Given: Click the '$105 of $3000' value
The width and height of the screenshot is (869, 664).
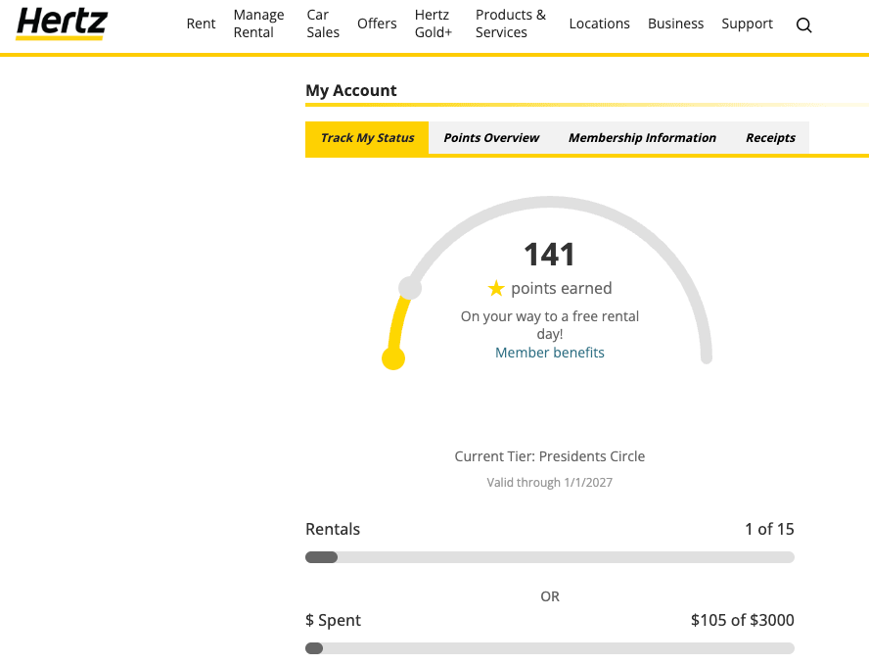Looking at the screenshot, I should click(x=742, y=620).
